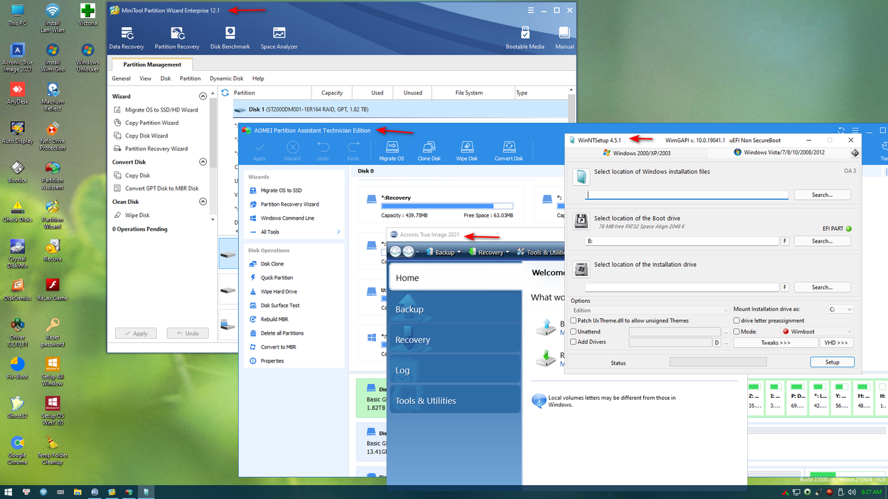Open Partition Recovery in MiniTool toolbar

pos(177,38)
